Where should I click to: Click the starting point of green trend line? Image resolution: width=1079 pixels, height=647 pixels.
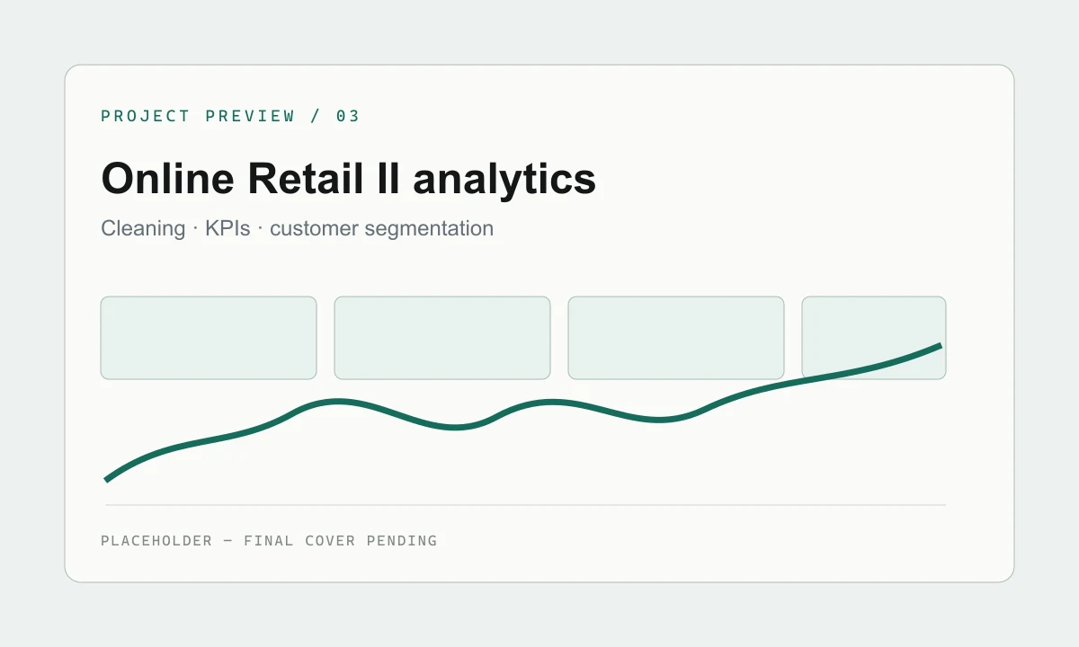click(107, 479)
